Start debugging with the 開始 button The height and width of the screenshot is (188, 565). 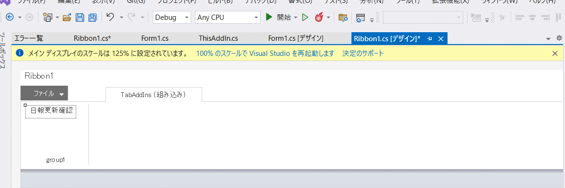point(278,17)
